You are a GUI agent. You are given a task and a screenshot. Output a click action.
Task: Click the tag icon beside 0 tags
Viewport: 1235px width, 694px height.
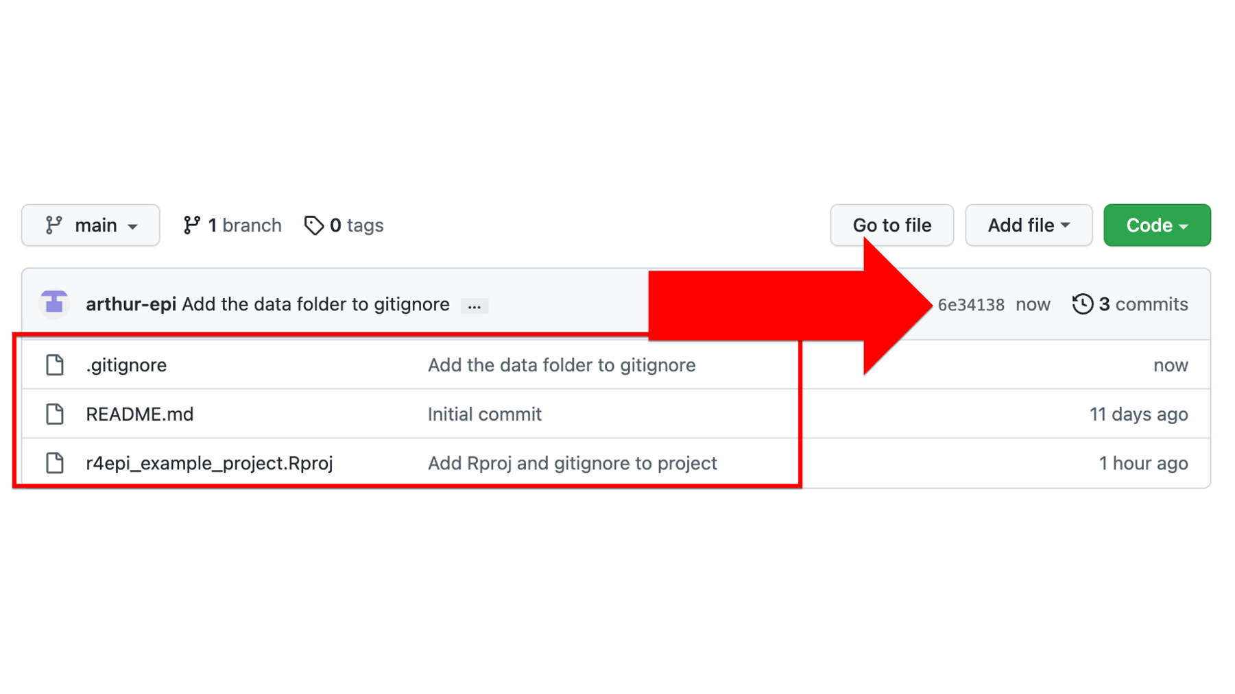click(313, 225)
